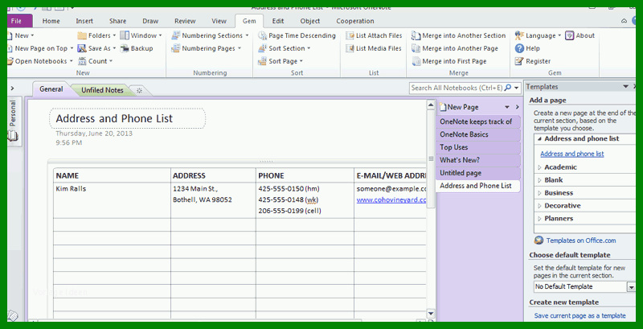Click Merge into Another Section
Screen dimensions: 643x329
pos(459,35)
